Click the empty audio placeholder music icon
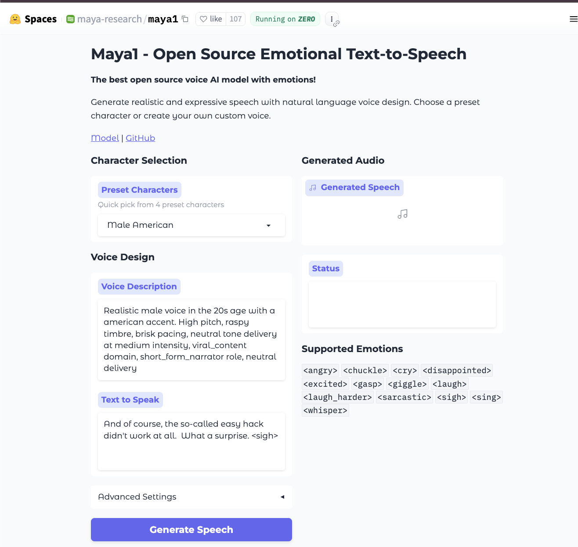Screen dimensions: 578x547 pyautogui.click(x=402, y=214)
